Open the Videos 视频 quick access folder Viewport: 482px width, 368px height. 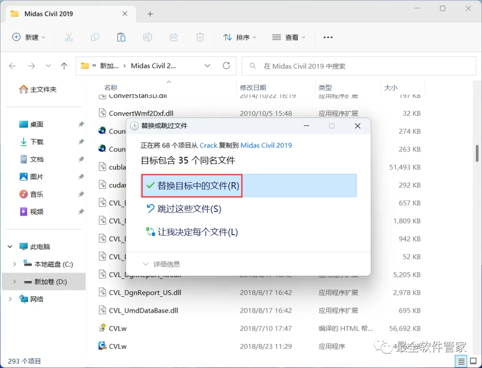(x=31, y=212)
